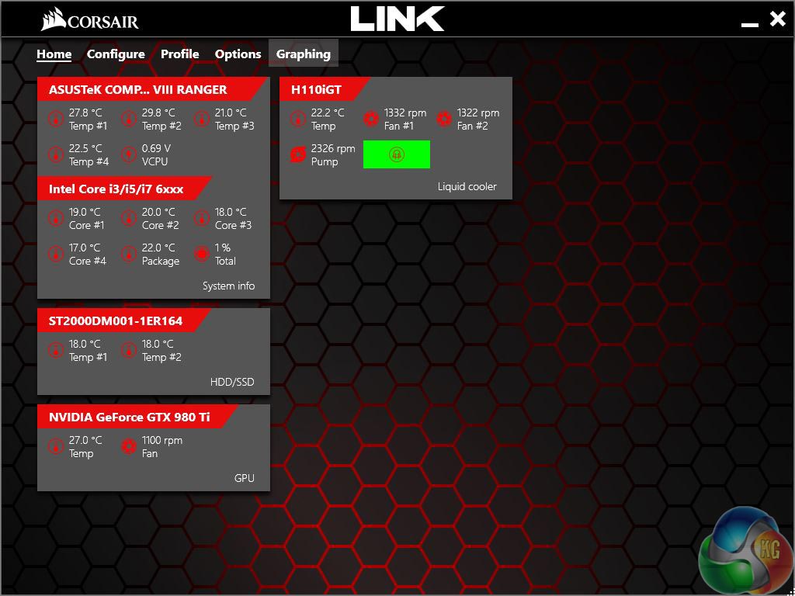Click the H110iGT panel header
This screenshot has height=596, width=795.
tap(325, 90)
